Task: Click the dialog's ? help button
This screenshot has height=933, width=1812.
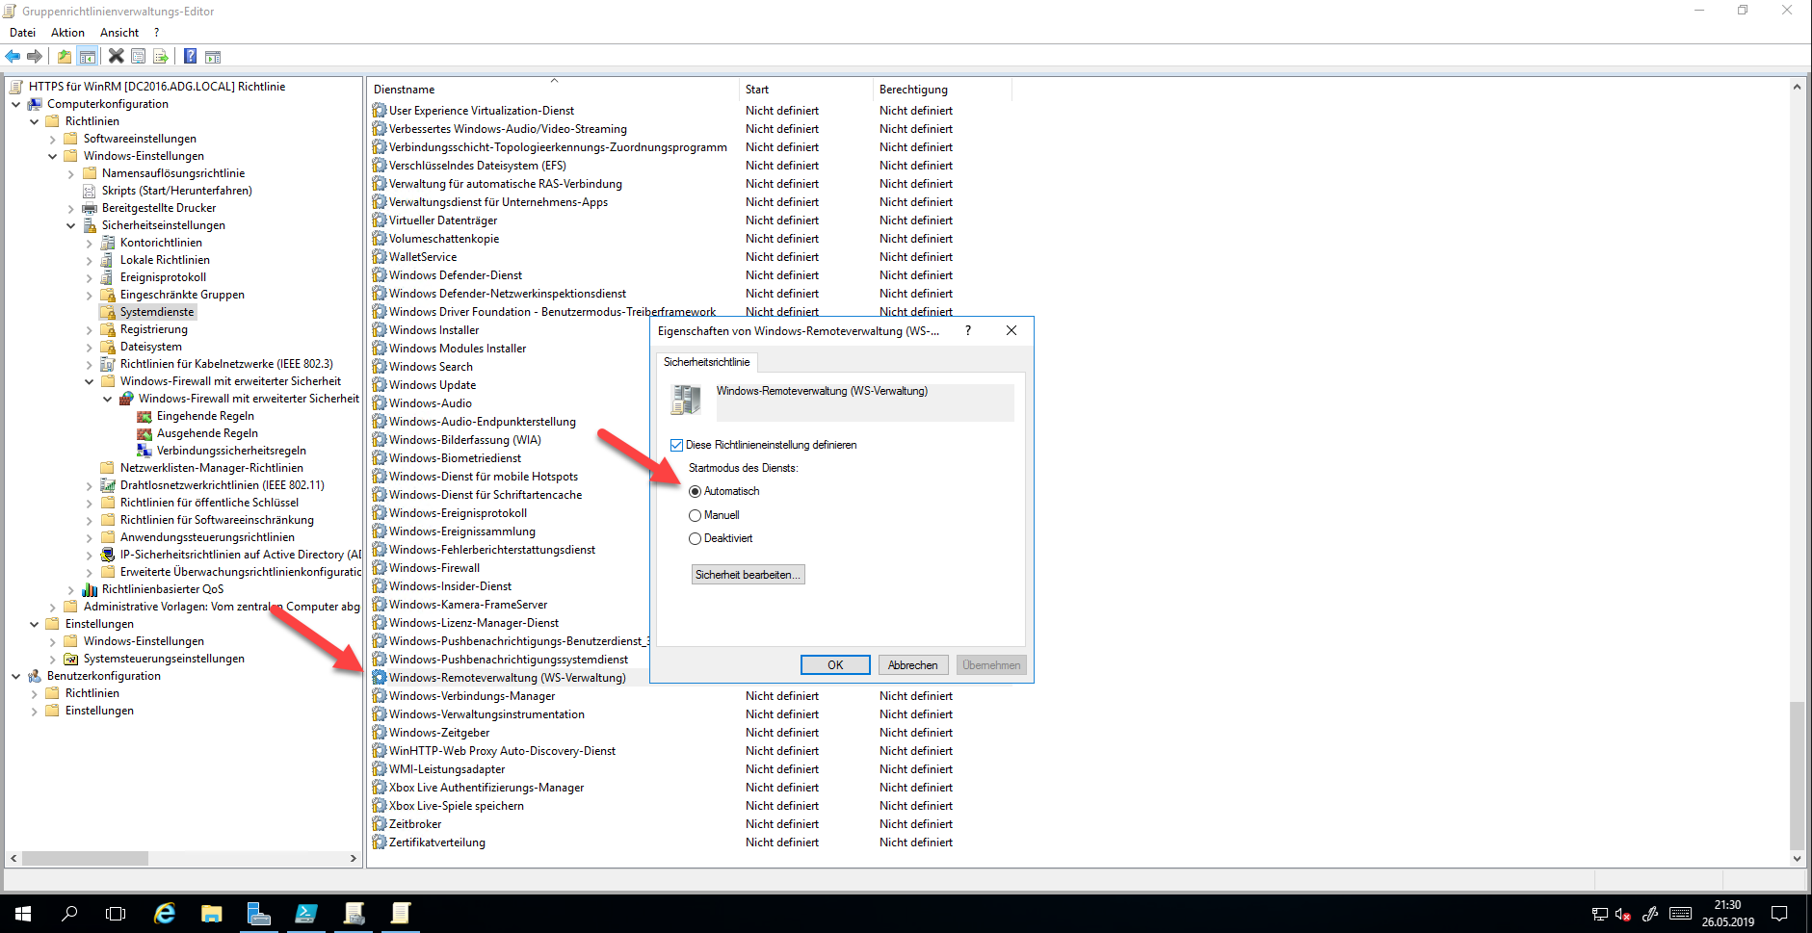Action: (968, 330)
